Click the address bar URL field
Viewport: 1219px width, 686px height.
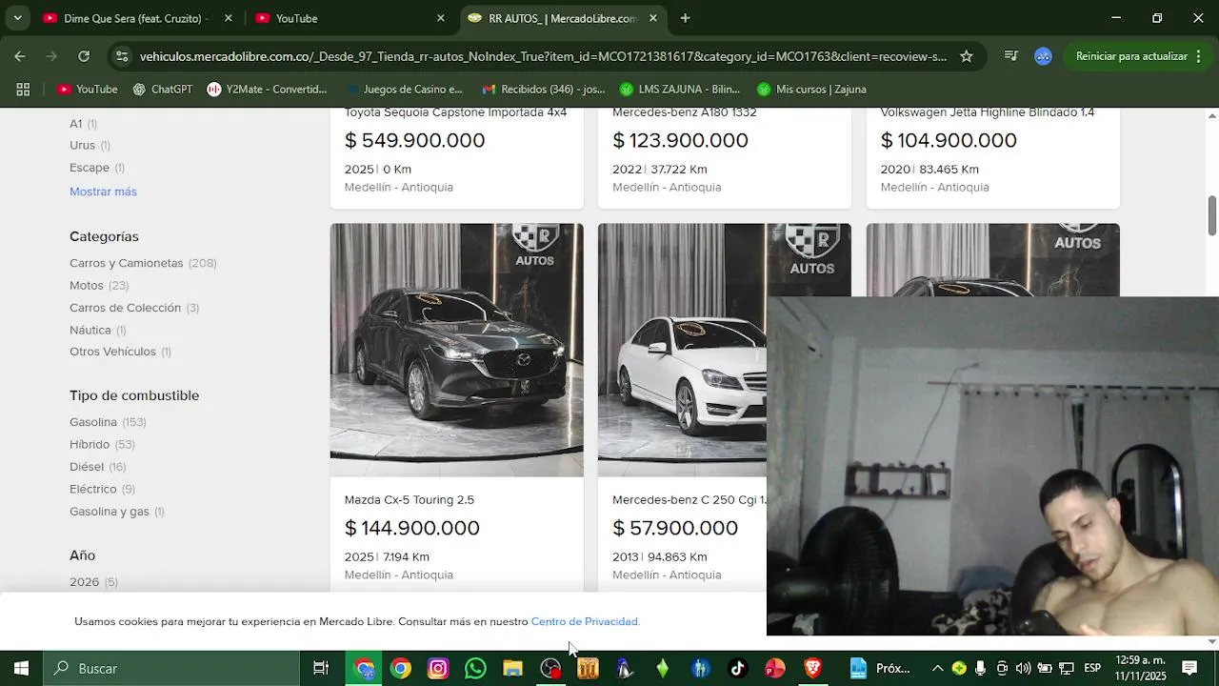tap(543, 56)
